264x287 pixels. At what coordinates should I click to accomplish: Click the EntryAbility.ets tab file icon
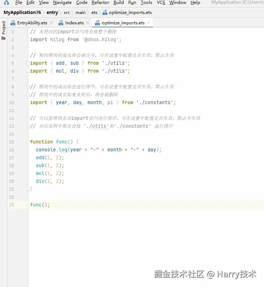click(13, 23)
